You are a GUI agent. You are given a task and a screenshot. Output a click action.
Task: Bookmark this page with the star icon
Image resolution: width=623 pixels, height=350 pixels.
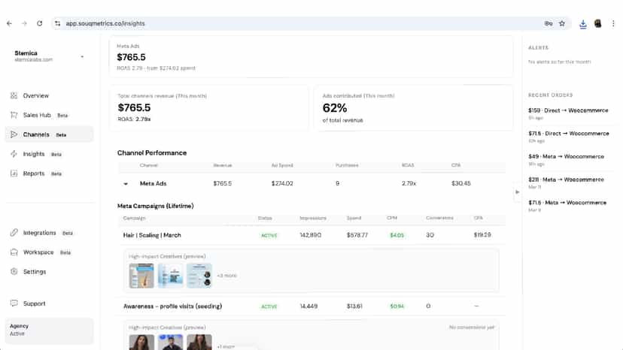click(x=562, y=23)
